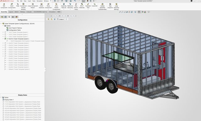
Task: Click Show Hidden Components
Action: tap(57, 7)
